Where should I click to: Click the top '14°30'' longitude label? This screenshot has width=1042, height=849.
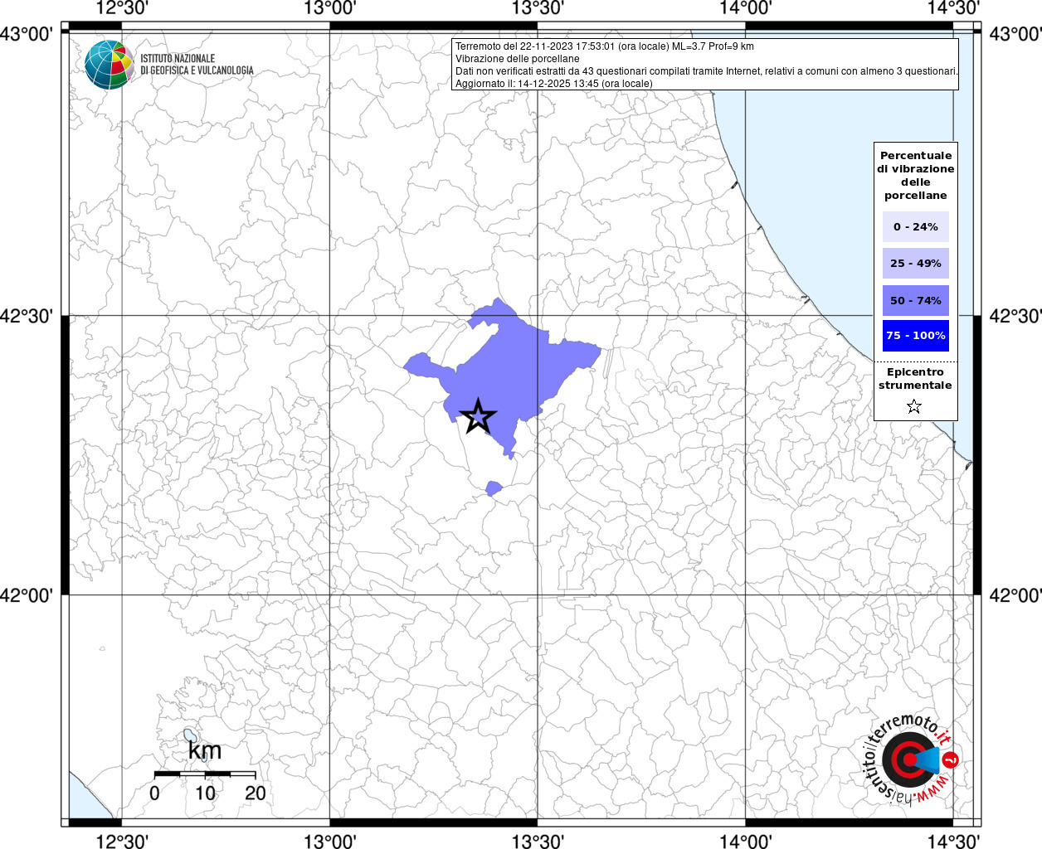[x=952, y=8]
